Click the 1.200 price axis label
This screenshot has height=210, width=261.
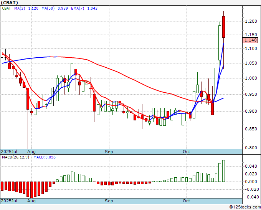coord(251,22)
